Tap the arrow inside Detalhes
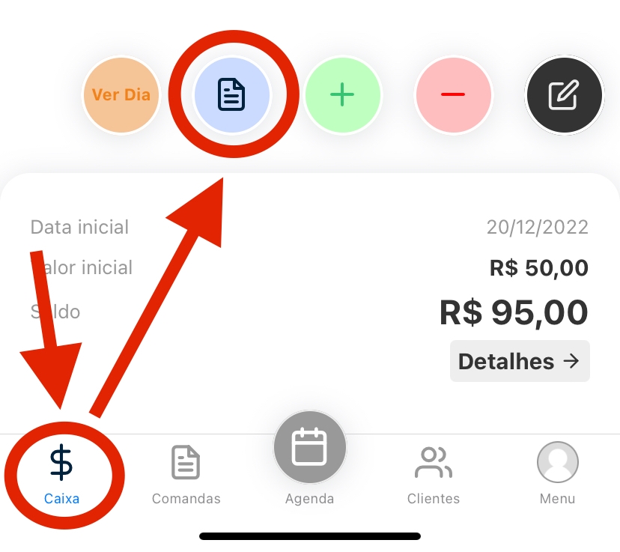The image size is (620, 552). (x=571, y=361)
